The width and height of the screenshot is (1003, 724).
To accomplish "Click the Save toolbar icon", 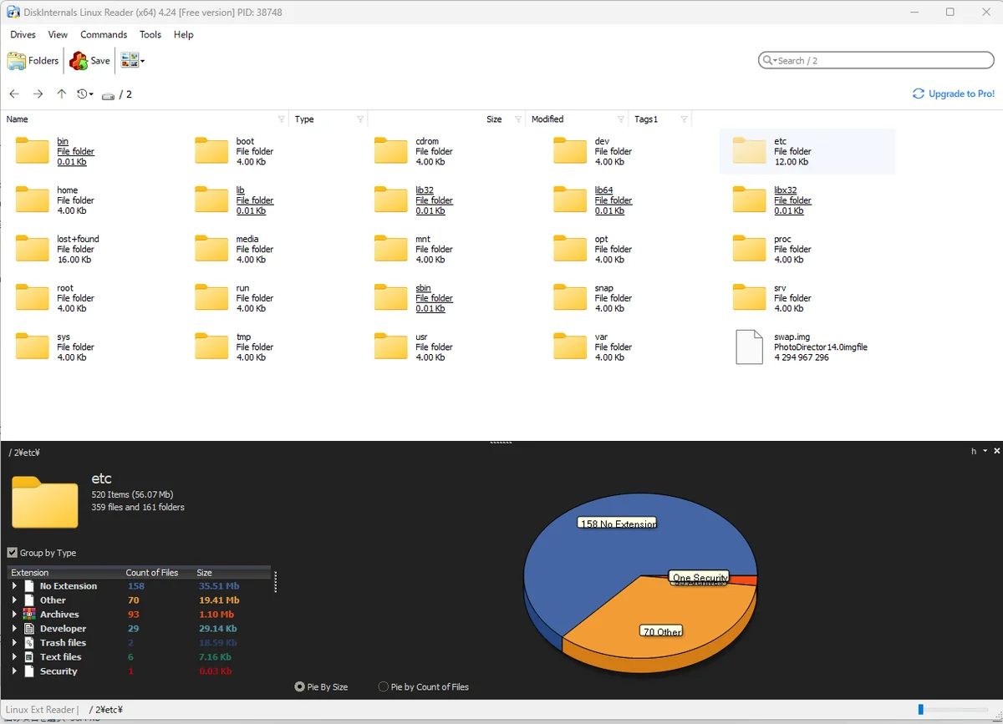I will tap(79, 61).
